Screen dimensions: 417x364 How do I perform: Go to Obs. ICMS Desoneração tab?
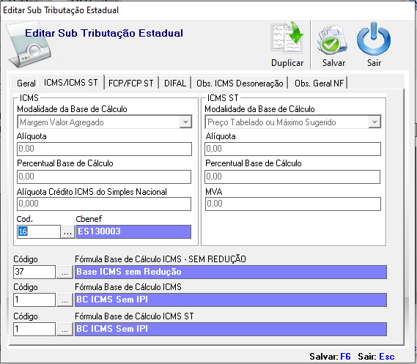pyautogui.click(x=240, y=83)
